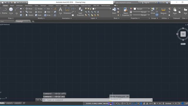This screenshot has width=188, height=106.
Task: Toggle the MODEL space button
Action: pos(106,103)
